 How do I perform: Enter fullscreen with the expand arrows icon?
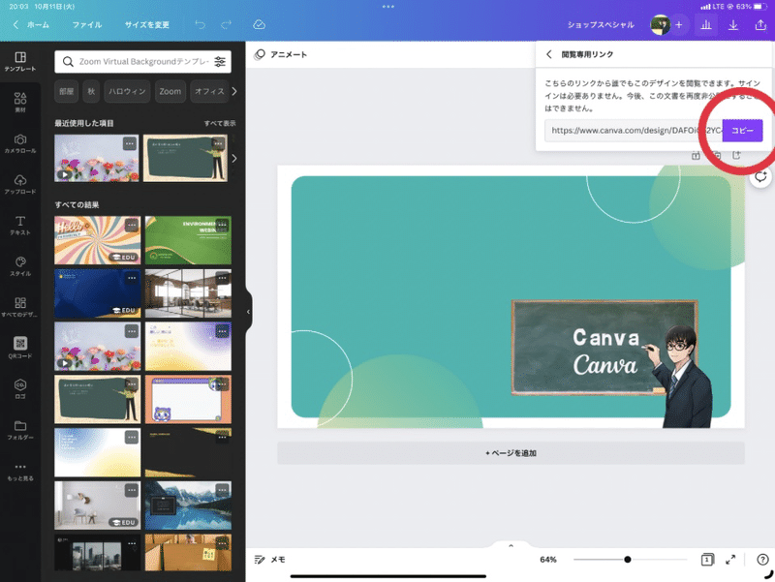point(730,560)
